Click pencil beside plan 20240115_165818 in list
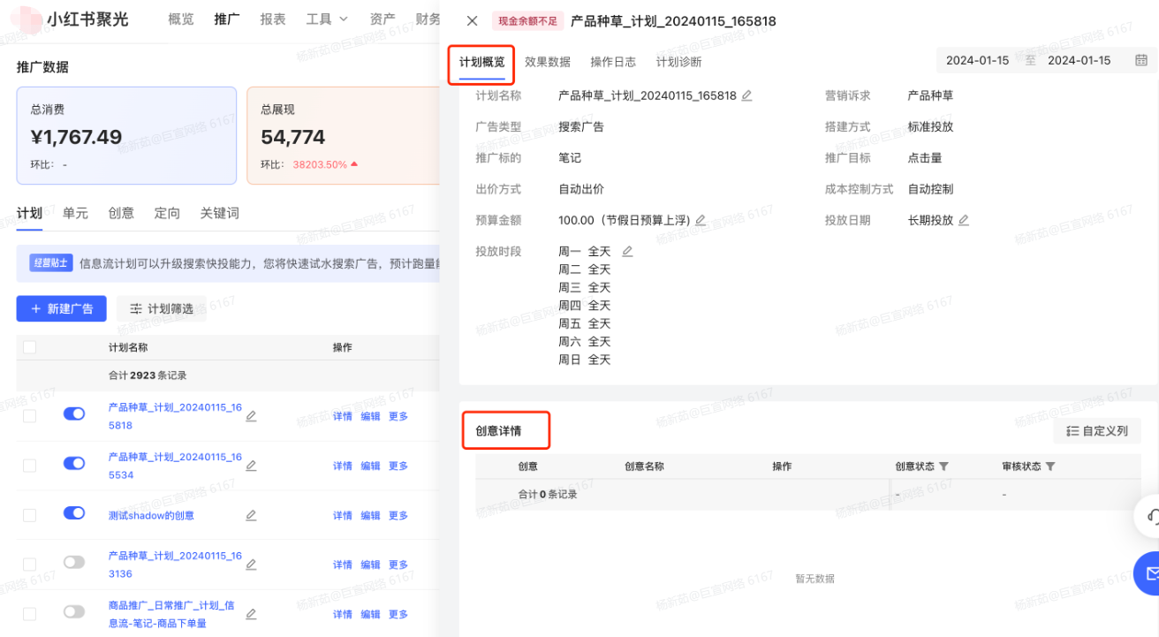 pyautogui.click(x=251, y=416)
